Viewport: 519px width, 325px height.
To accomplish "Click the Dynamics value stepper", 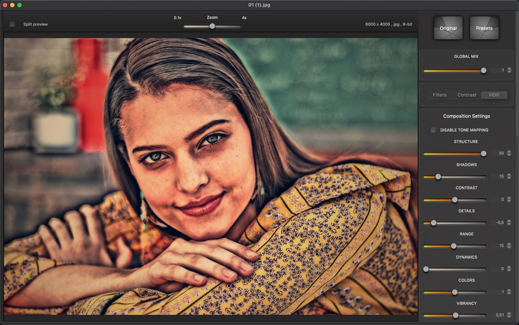I will click(509, 269).
